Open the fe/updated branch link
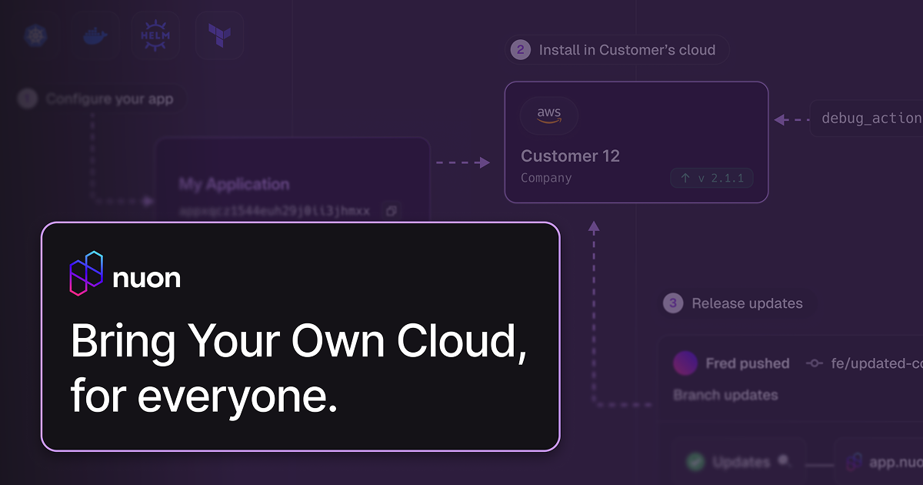Image resolution: width=923 pixels, height=485 pixels. [x=877, y=363]
